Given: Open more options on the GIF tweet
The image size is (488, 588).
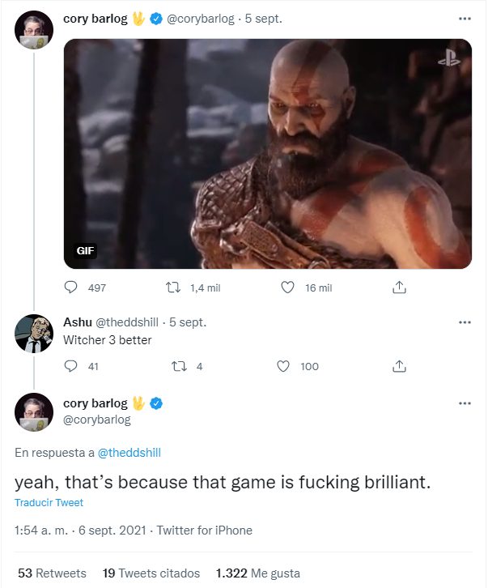Looking at the screenshot, I should [465, 19].
